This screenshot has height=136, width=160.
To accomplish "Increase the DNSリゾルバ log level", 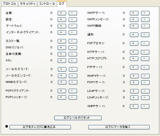I will coord(62,47).
